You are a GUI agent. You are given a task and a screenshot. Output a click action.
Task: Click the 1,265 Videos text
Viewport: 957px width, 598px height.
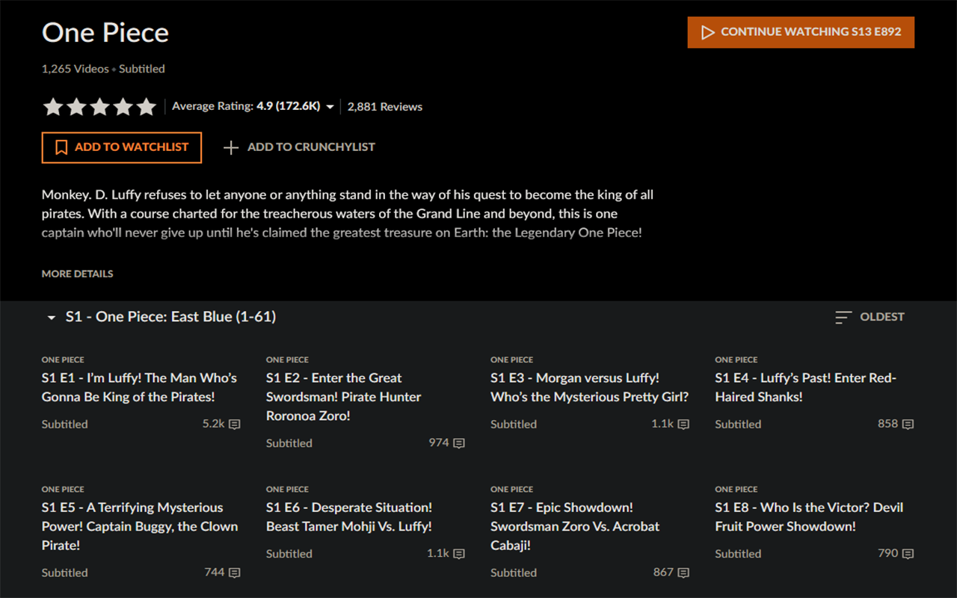(76, 69)
